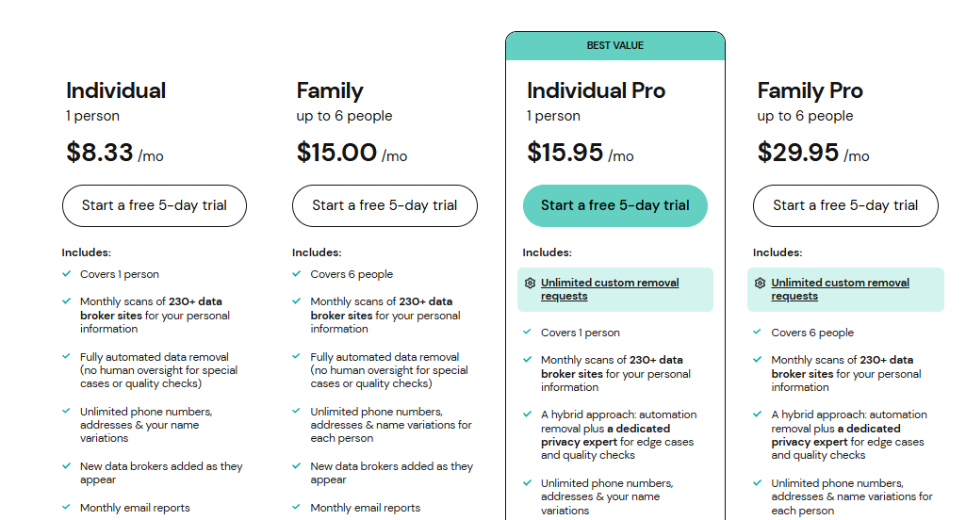The width and height of the screenshot is (966, 520).
Task: Click Individual Pro's teal free trial button
Action: [x=614, y=205]
